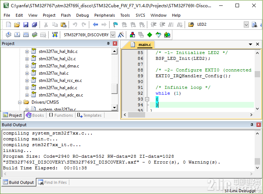This screenshot has height=194, width=263.
Task: Expand stm32f7xx_hal.c tree node
Action: tap(27, 73)
